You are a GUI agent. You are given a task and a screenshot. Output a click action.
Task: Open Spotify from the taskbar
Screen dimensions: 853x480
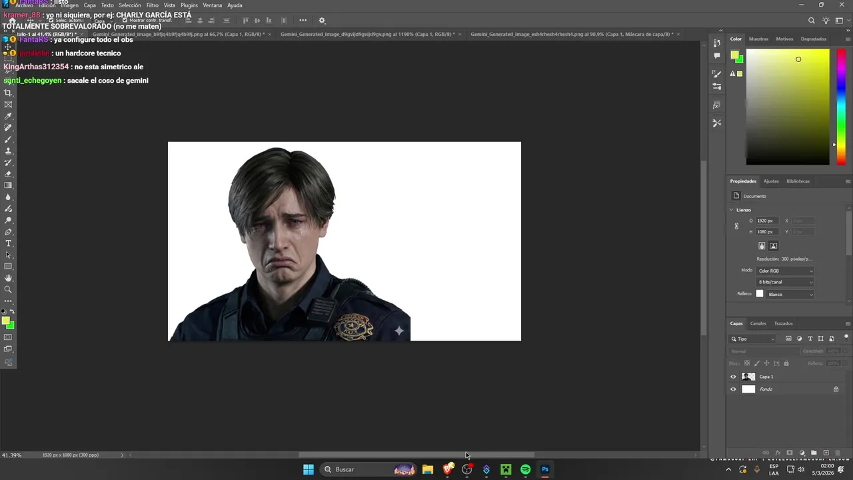click(x=526, y=469)
